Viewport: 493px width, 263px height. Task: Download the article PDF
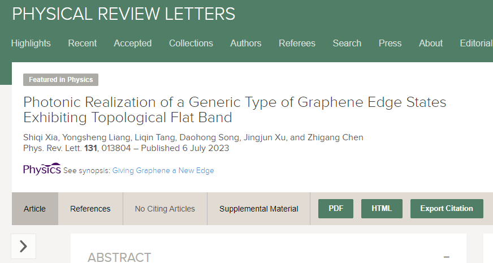coord(336,209)
